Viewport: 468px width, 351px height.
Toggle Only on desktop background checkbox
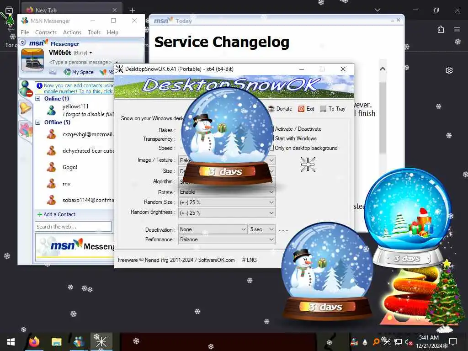[x=272, y=148]
